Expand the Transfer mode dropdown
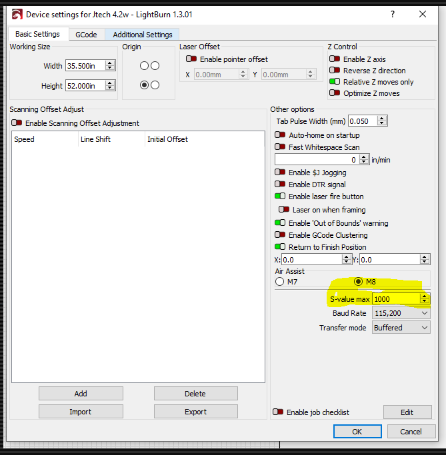Viewport: 446px width, 455px height. pyautogui.click(x=401, y=328)
